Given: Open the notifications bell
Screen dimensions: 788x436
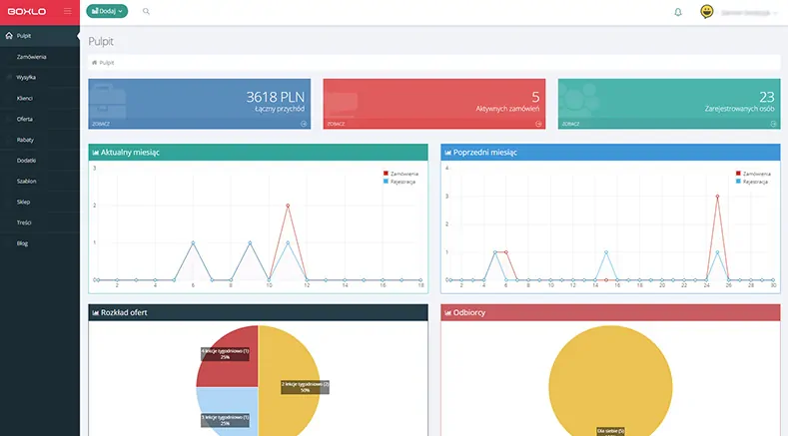Looking at the screenshot, I should pos(678,12).
